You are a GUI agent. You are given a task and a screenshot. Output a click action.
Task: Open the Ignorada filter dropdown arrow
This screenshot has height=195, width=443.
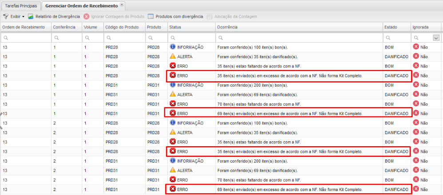436,38
